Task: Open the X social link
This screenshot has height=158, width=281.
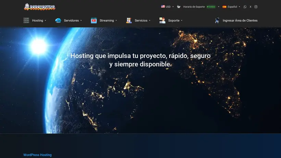Action: (x=251, y=7)
